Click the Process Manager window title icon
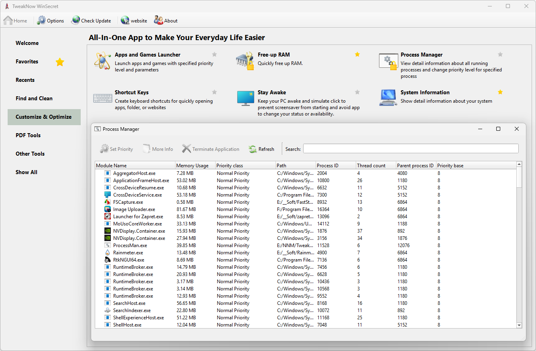Screen dimensions: 536x351 98,129
